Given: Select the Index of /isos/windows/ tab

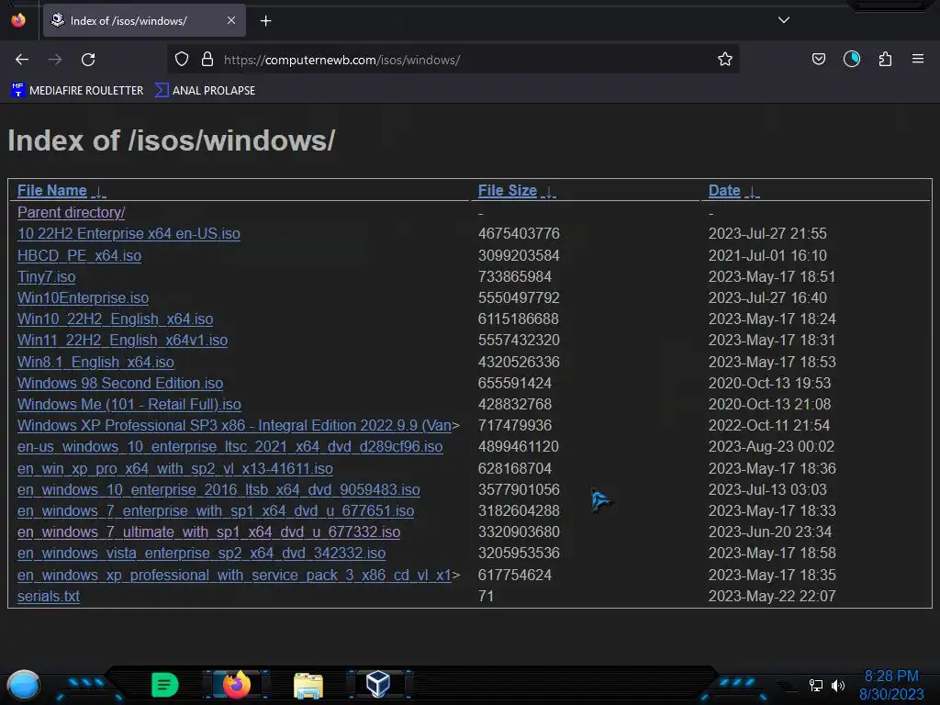Looking at the screenshot, I should (x=144, y=20).
